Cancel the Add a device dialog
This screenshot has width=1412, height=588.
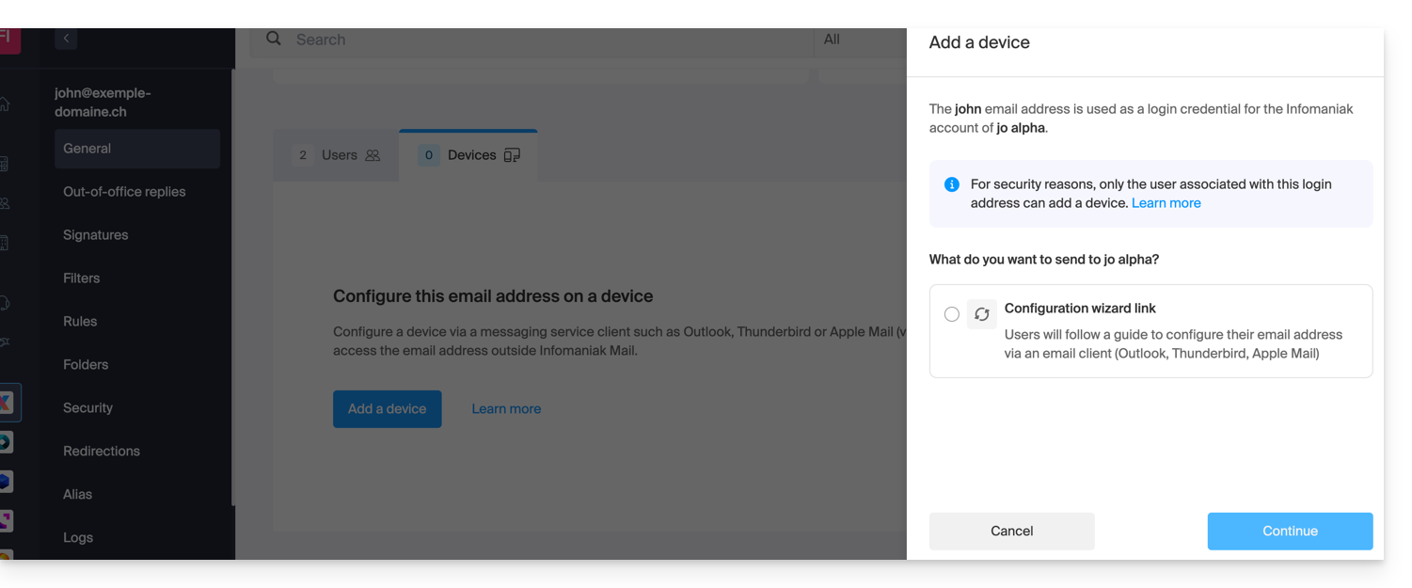[x=1011, y=531]
